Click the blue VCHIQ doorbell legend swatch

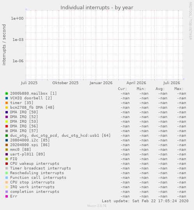(7, 98)
